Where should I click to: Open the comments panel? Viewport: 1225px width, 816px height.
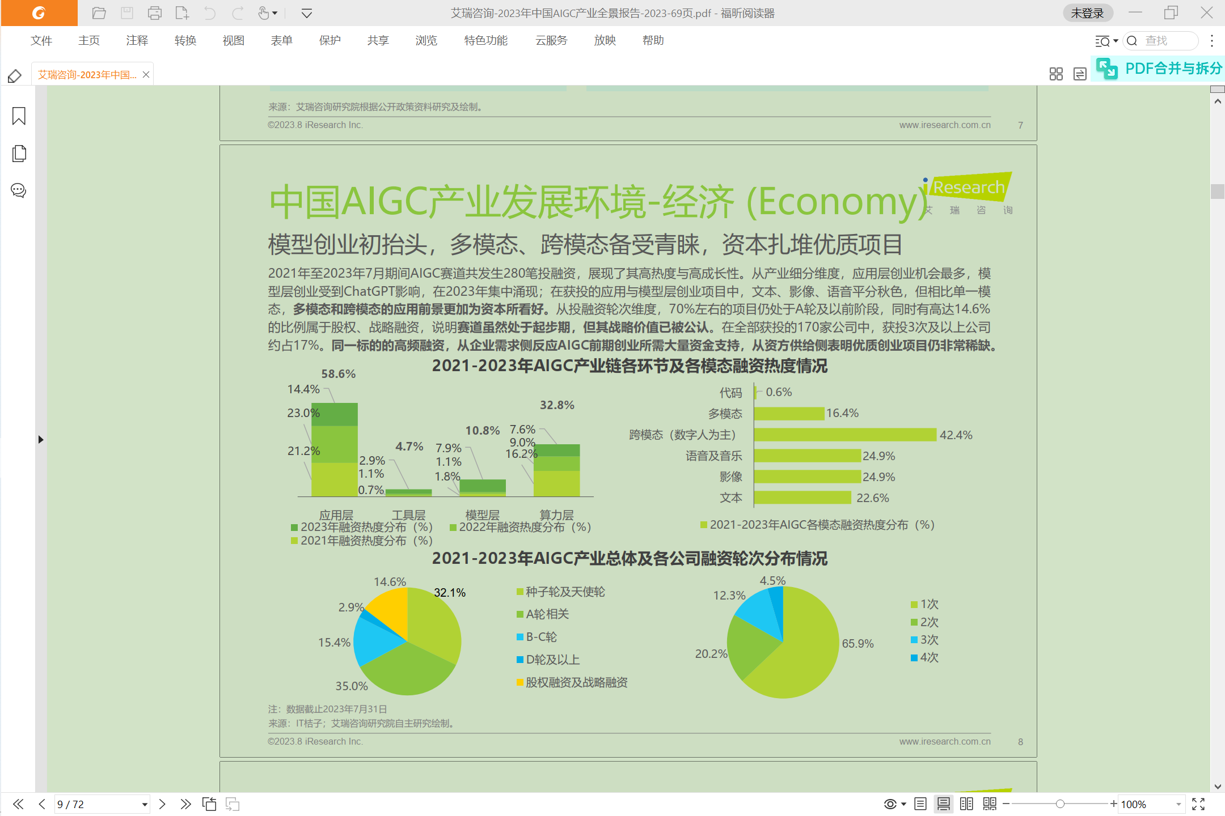[19, 190]
